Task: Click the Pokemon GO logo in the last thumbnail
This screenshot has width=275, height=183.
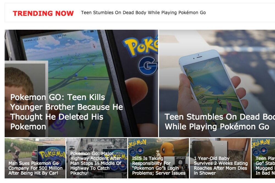Action: click(x=261, y=147)
